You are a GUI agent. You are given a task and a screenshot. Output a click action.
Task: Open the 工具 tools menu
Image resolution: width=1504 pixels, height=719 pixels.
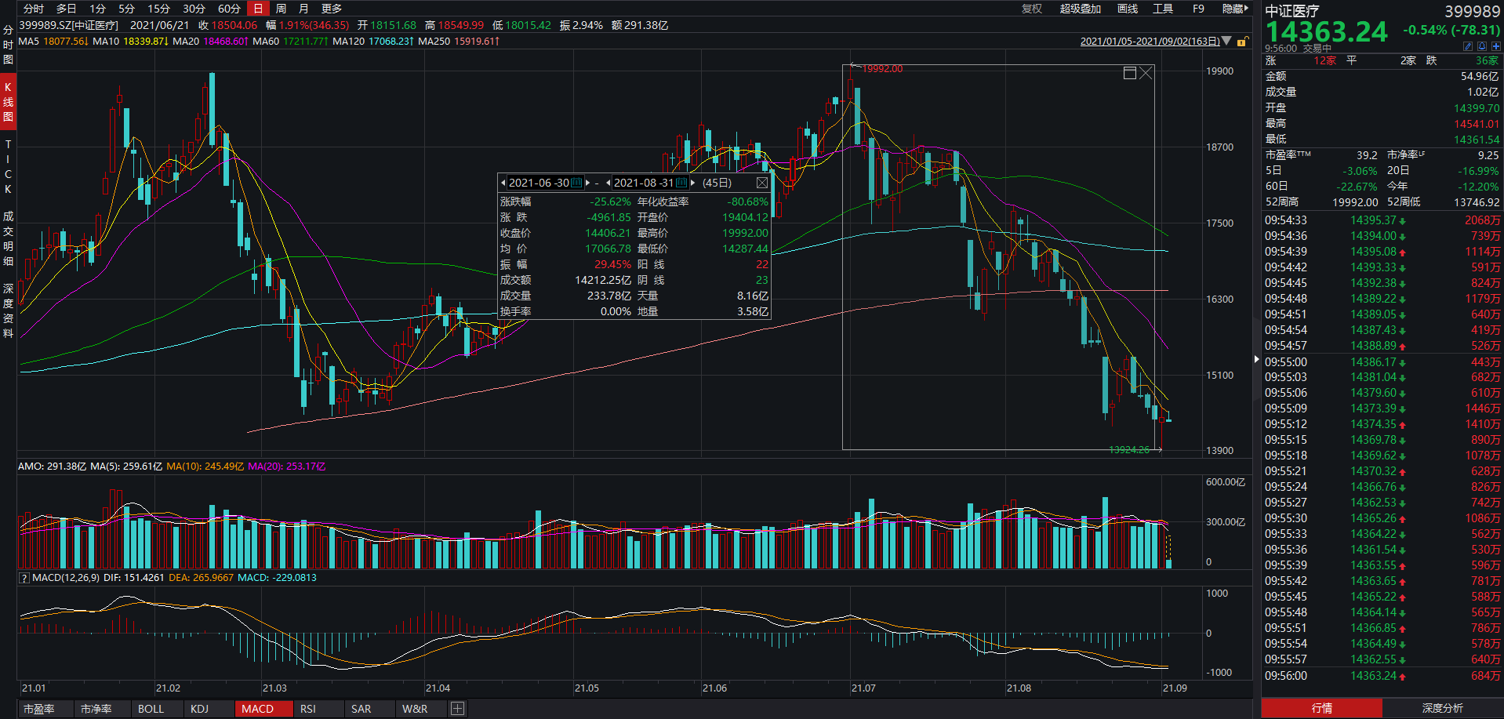pyautogui.click(x=1163, y=9)
